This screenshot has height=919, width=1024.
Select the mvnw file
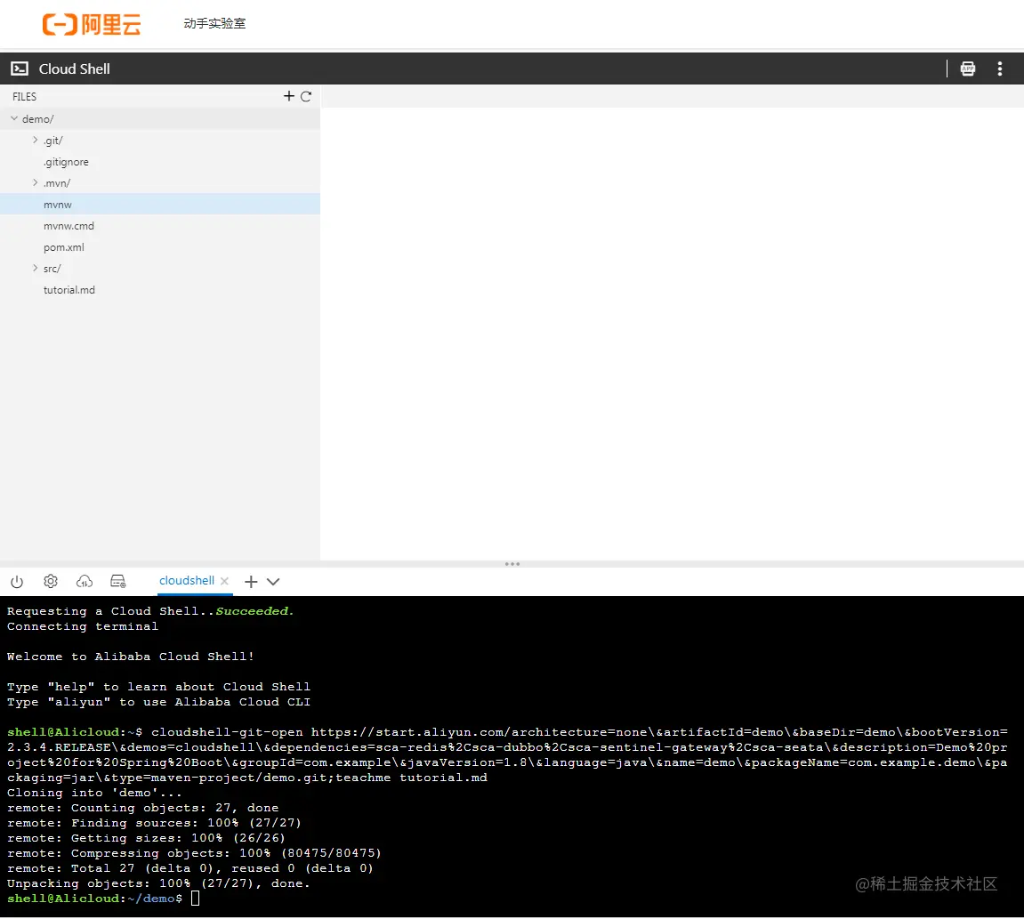pos(160,204)
